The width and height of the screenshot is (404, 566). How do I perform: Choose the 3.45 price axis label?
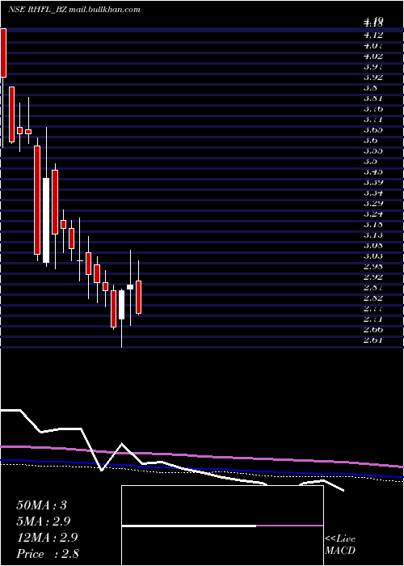pyautogui.click(x=373, y=171)
